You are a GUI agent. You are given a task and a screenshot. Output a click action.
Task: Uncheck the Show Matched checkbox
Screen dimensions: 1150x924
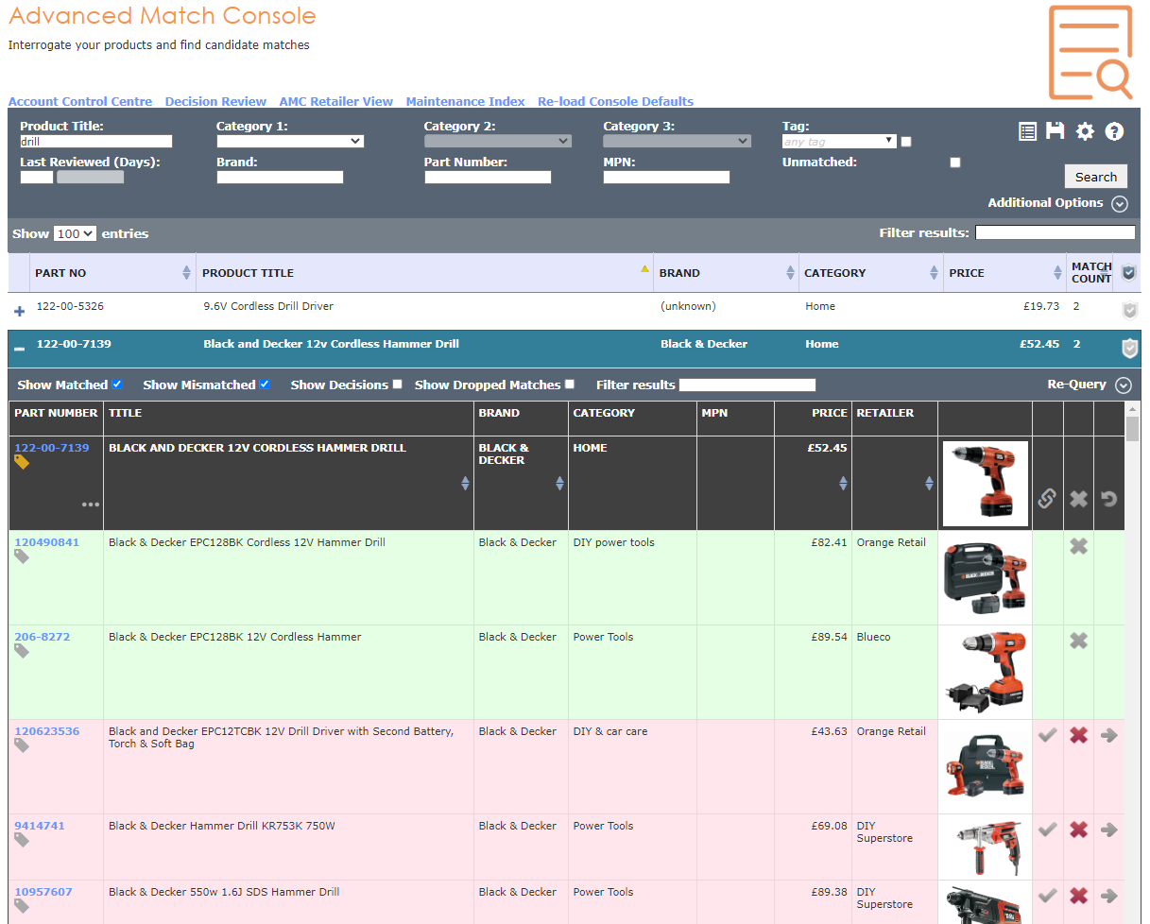[117, 385]
